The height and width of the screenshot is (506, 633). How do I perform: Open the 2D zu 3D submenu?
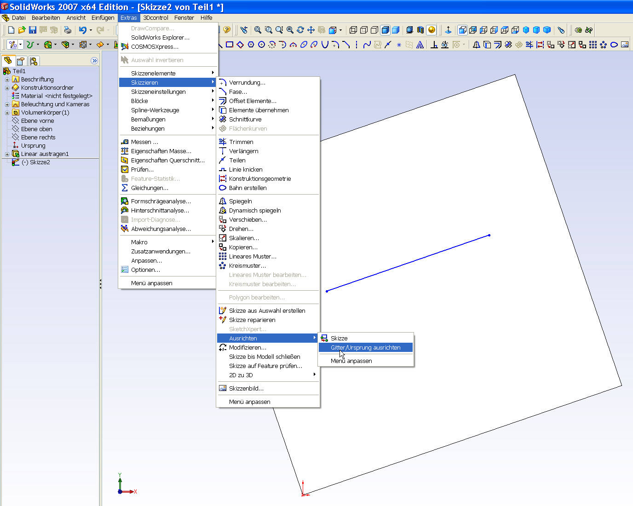pos(268,375)
